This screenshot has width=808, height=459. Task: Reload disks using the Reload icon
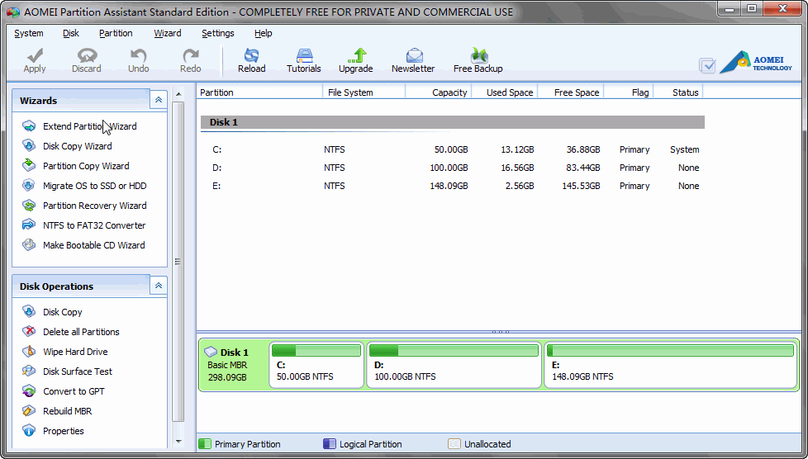(251, 55)
